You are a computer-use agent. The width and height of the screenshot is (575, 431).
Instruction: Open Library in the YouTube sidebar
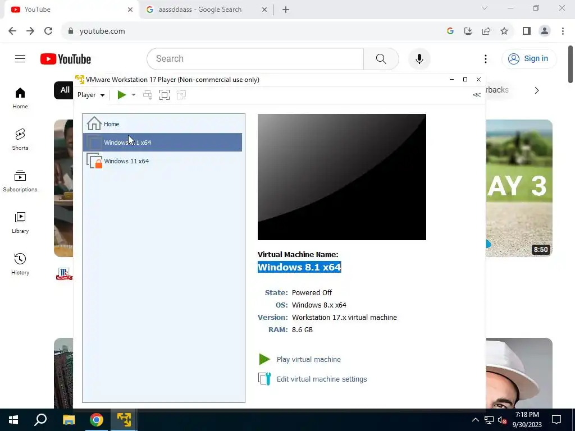(20, 223)
